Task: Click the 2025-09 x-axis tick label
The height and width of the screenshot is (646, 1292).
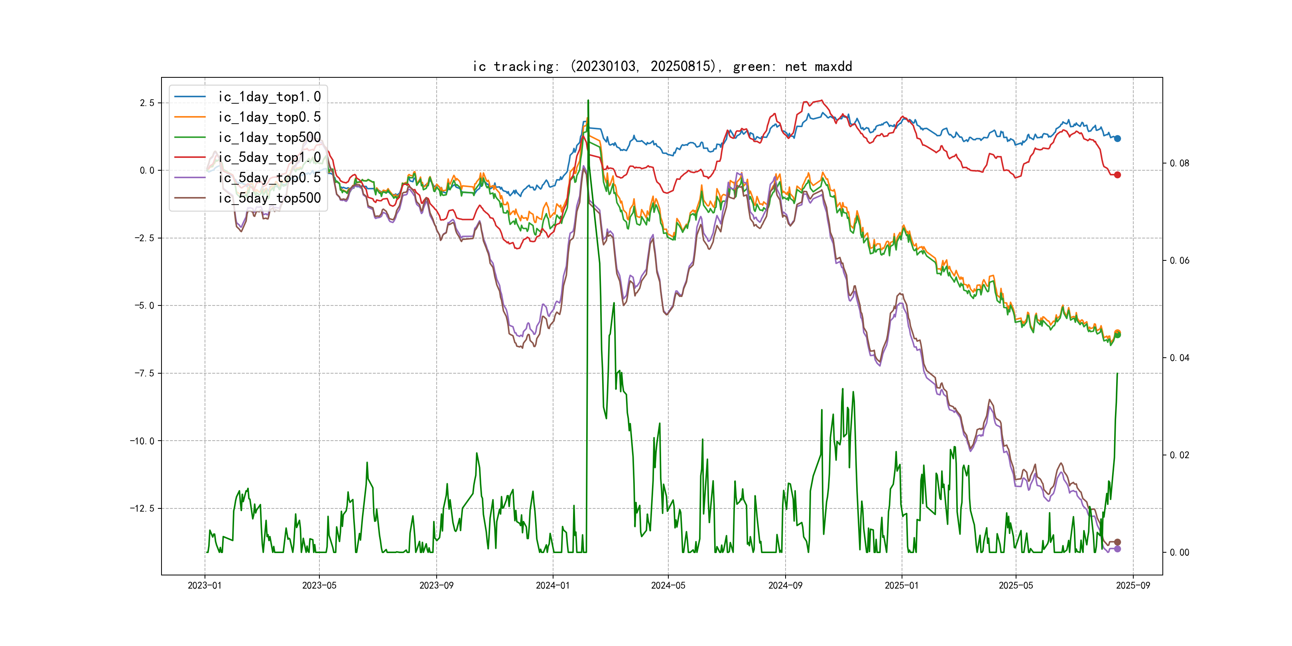Action: [x=1132, y=585]
